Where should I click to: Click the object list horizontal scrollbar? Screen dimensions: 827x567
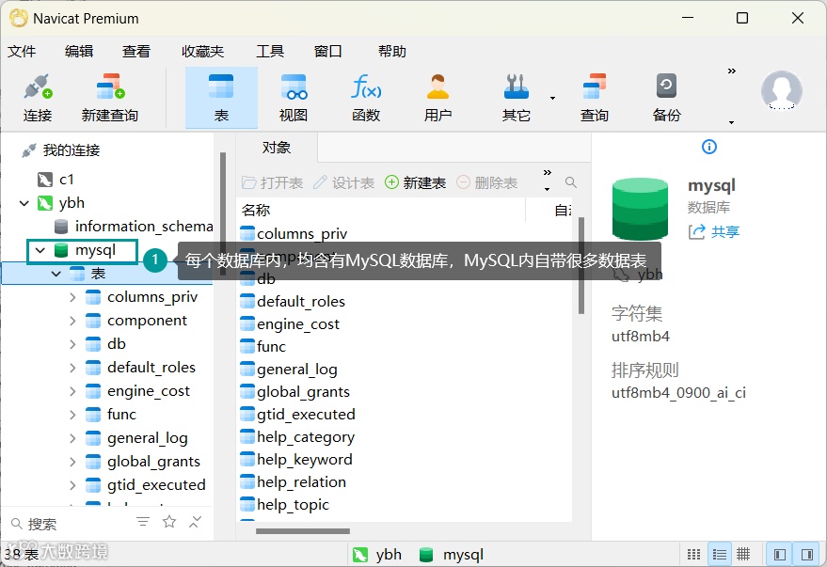coord(303,530)
